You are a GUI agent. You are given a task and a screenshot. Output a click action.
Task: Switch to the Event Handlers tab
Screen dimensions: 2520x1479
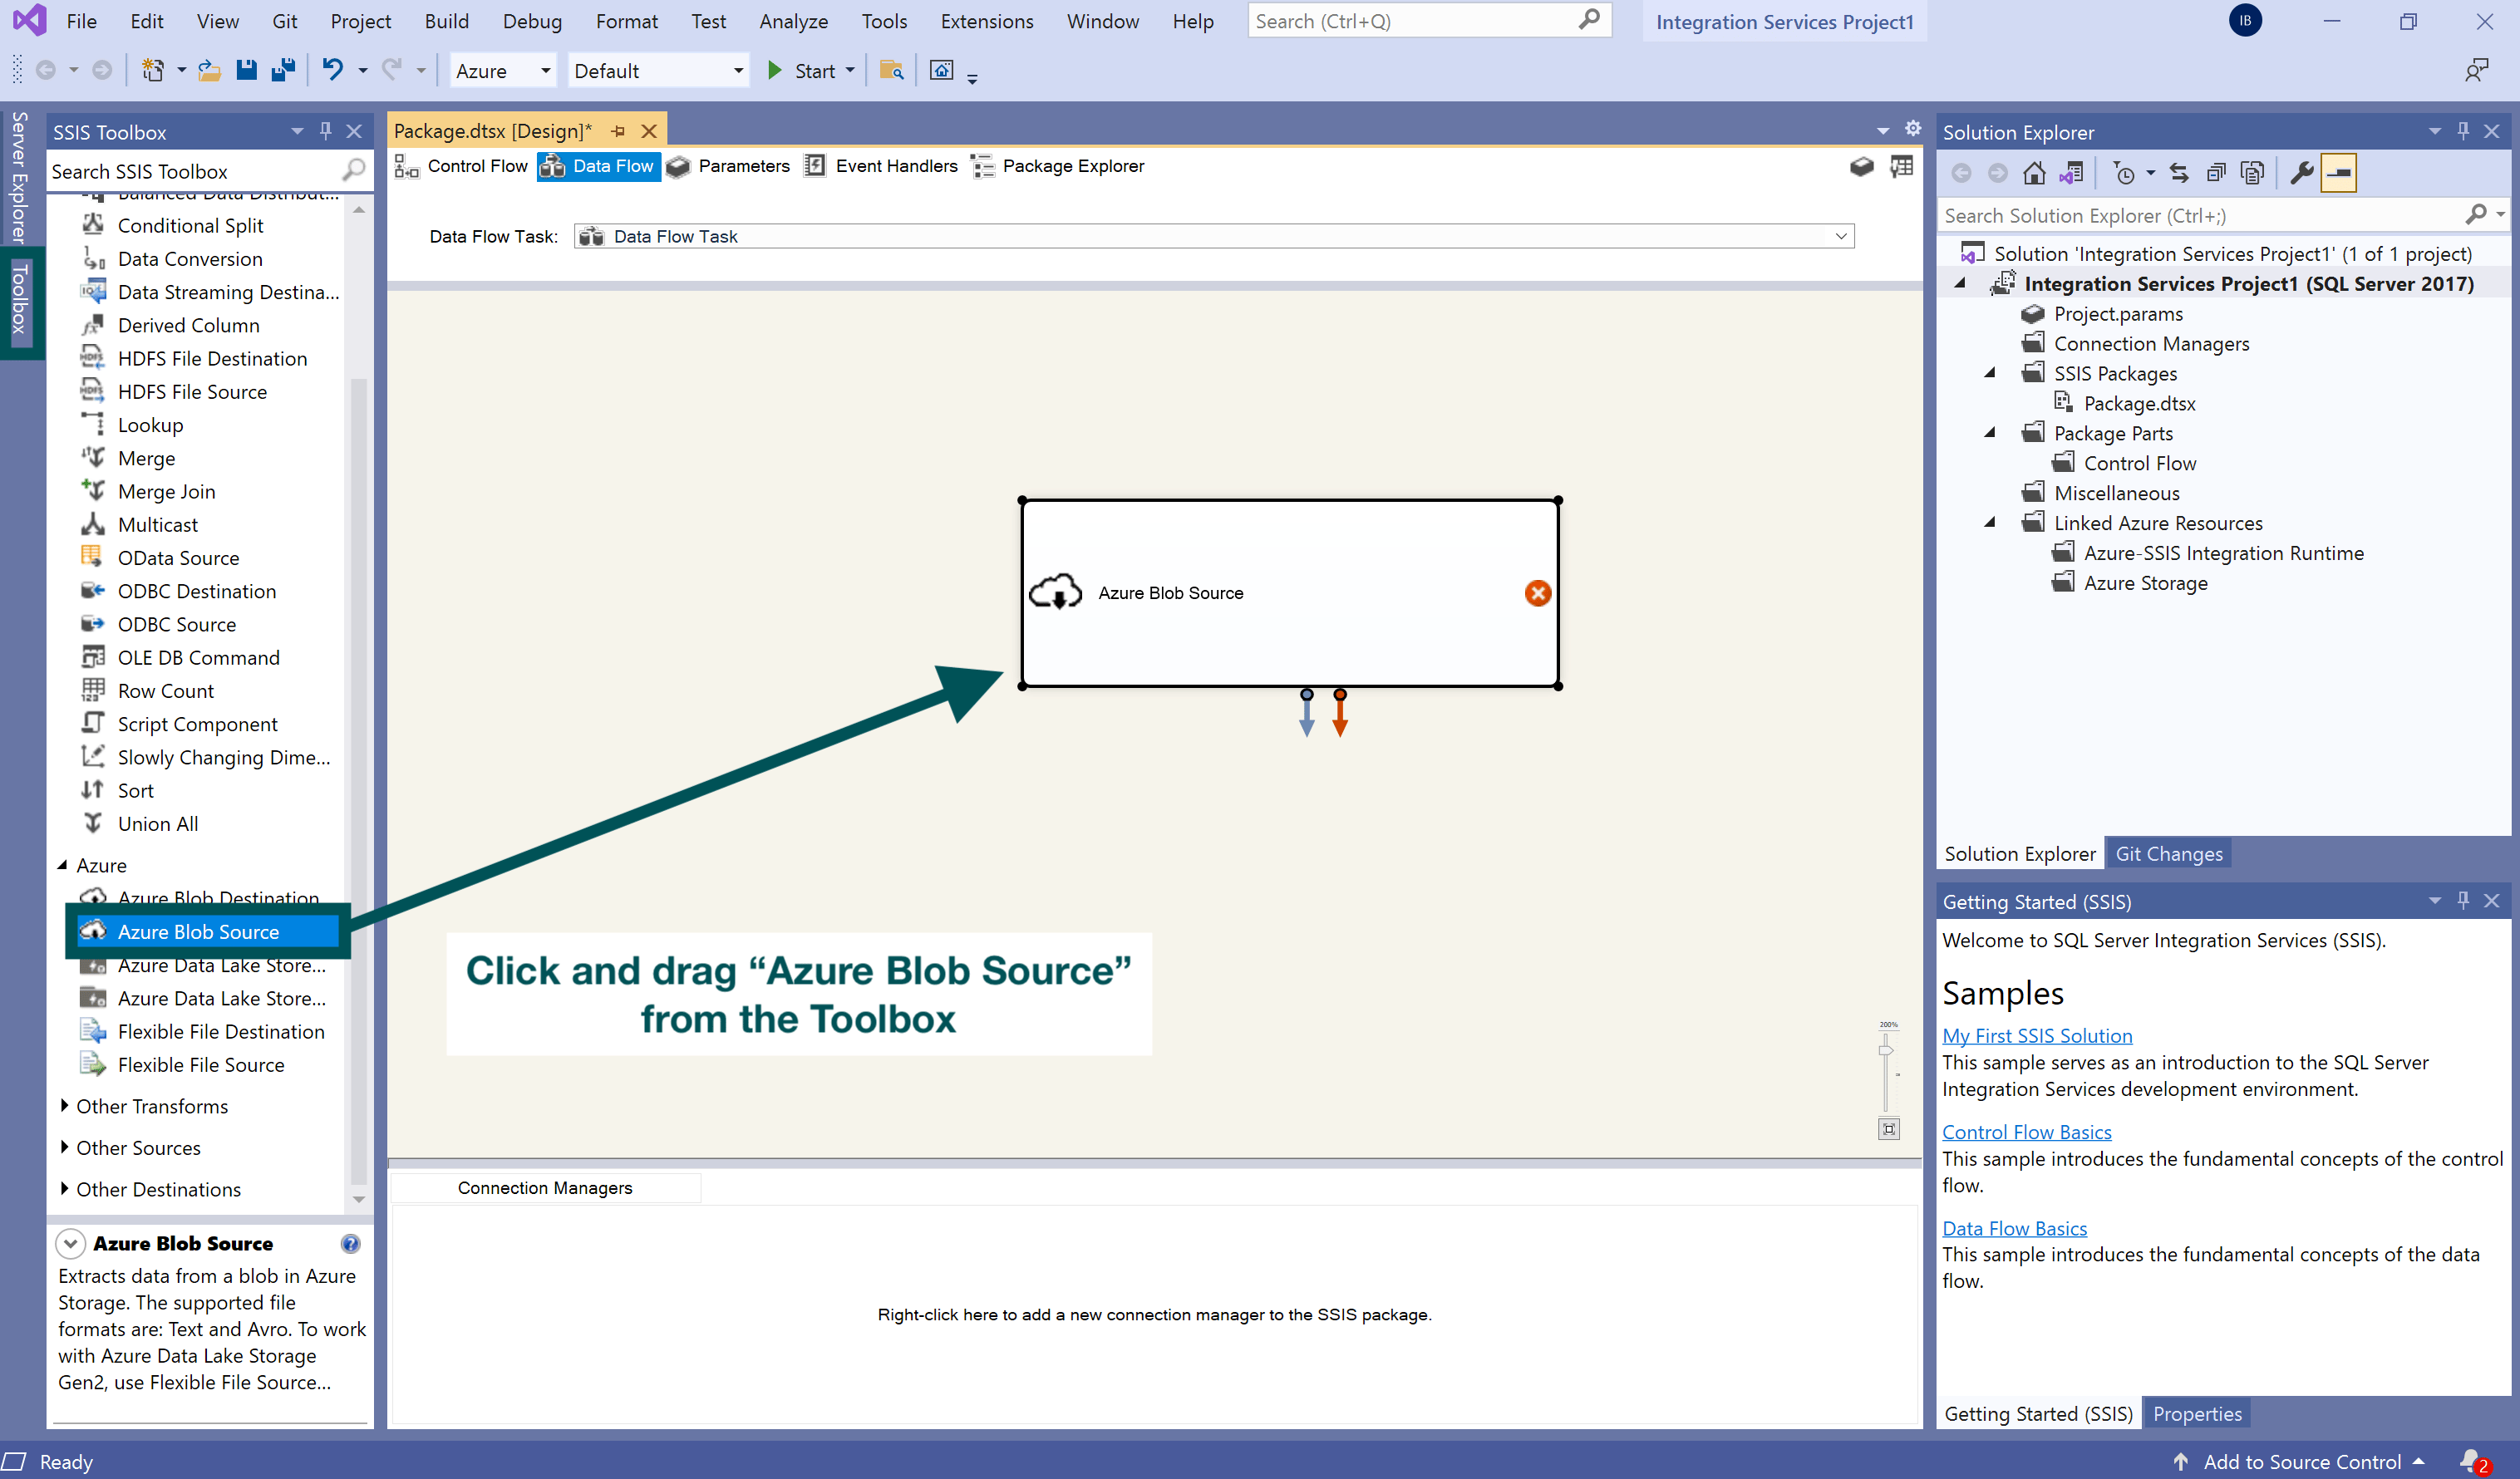click(x=881, y=166)
